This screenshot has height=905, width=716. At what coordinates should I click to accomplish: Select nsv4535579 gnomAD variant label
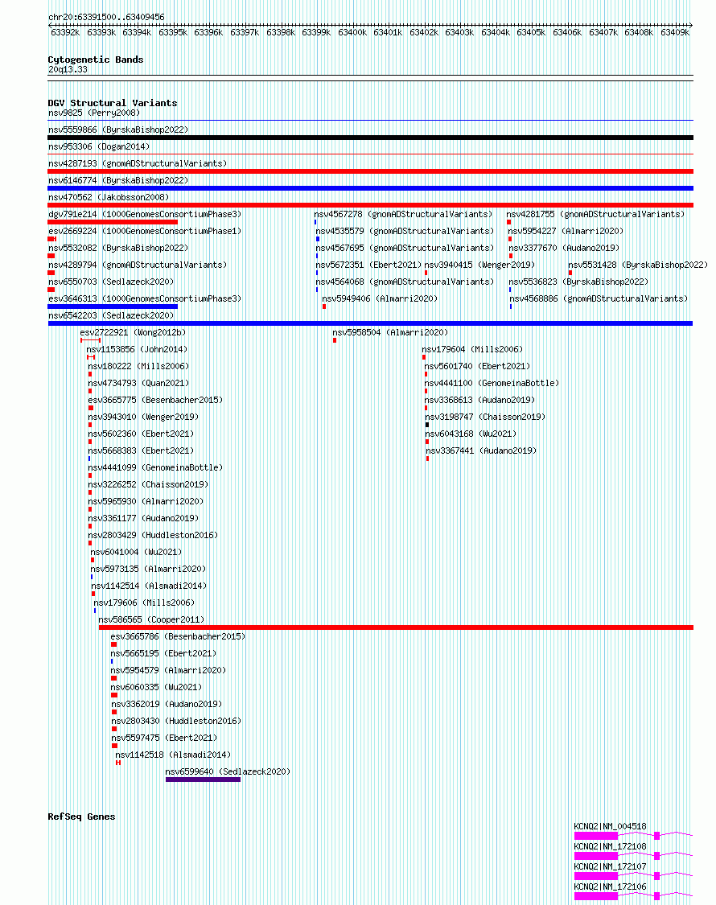[x=405, y=231]
